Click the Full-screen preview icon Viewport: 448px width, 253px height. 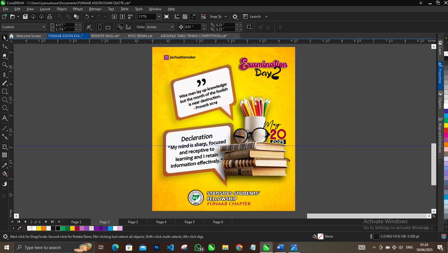point(167,16)
